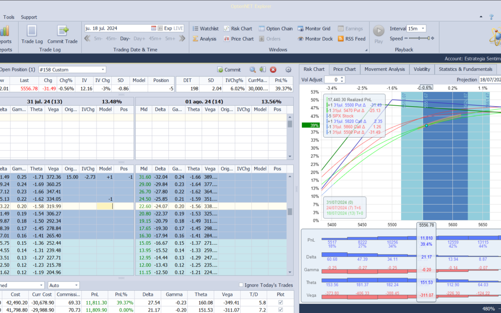Open the #158 Custom position dropdown
501x313 pixels.
click(x=72, y=70)
